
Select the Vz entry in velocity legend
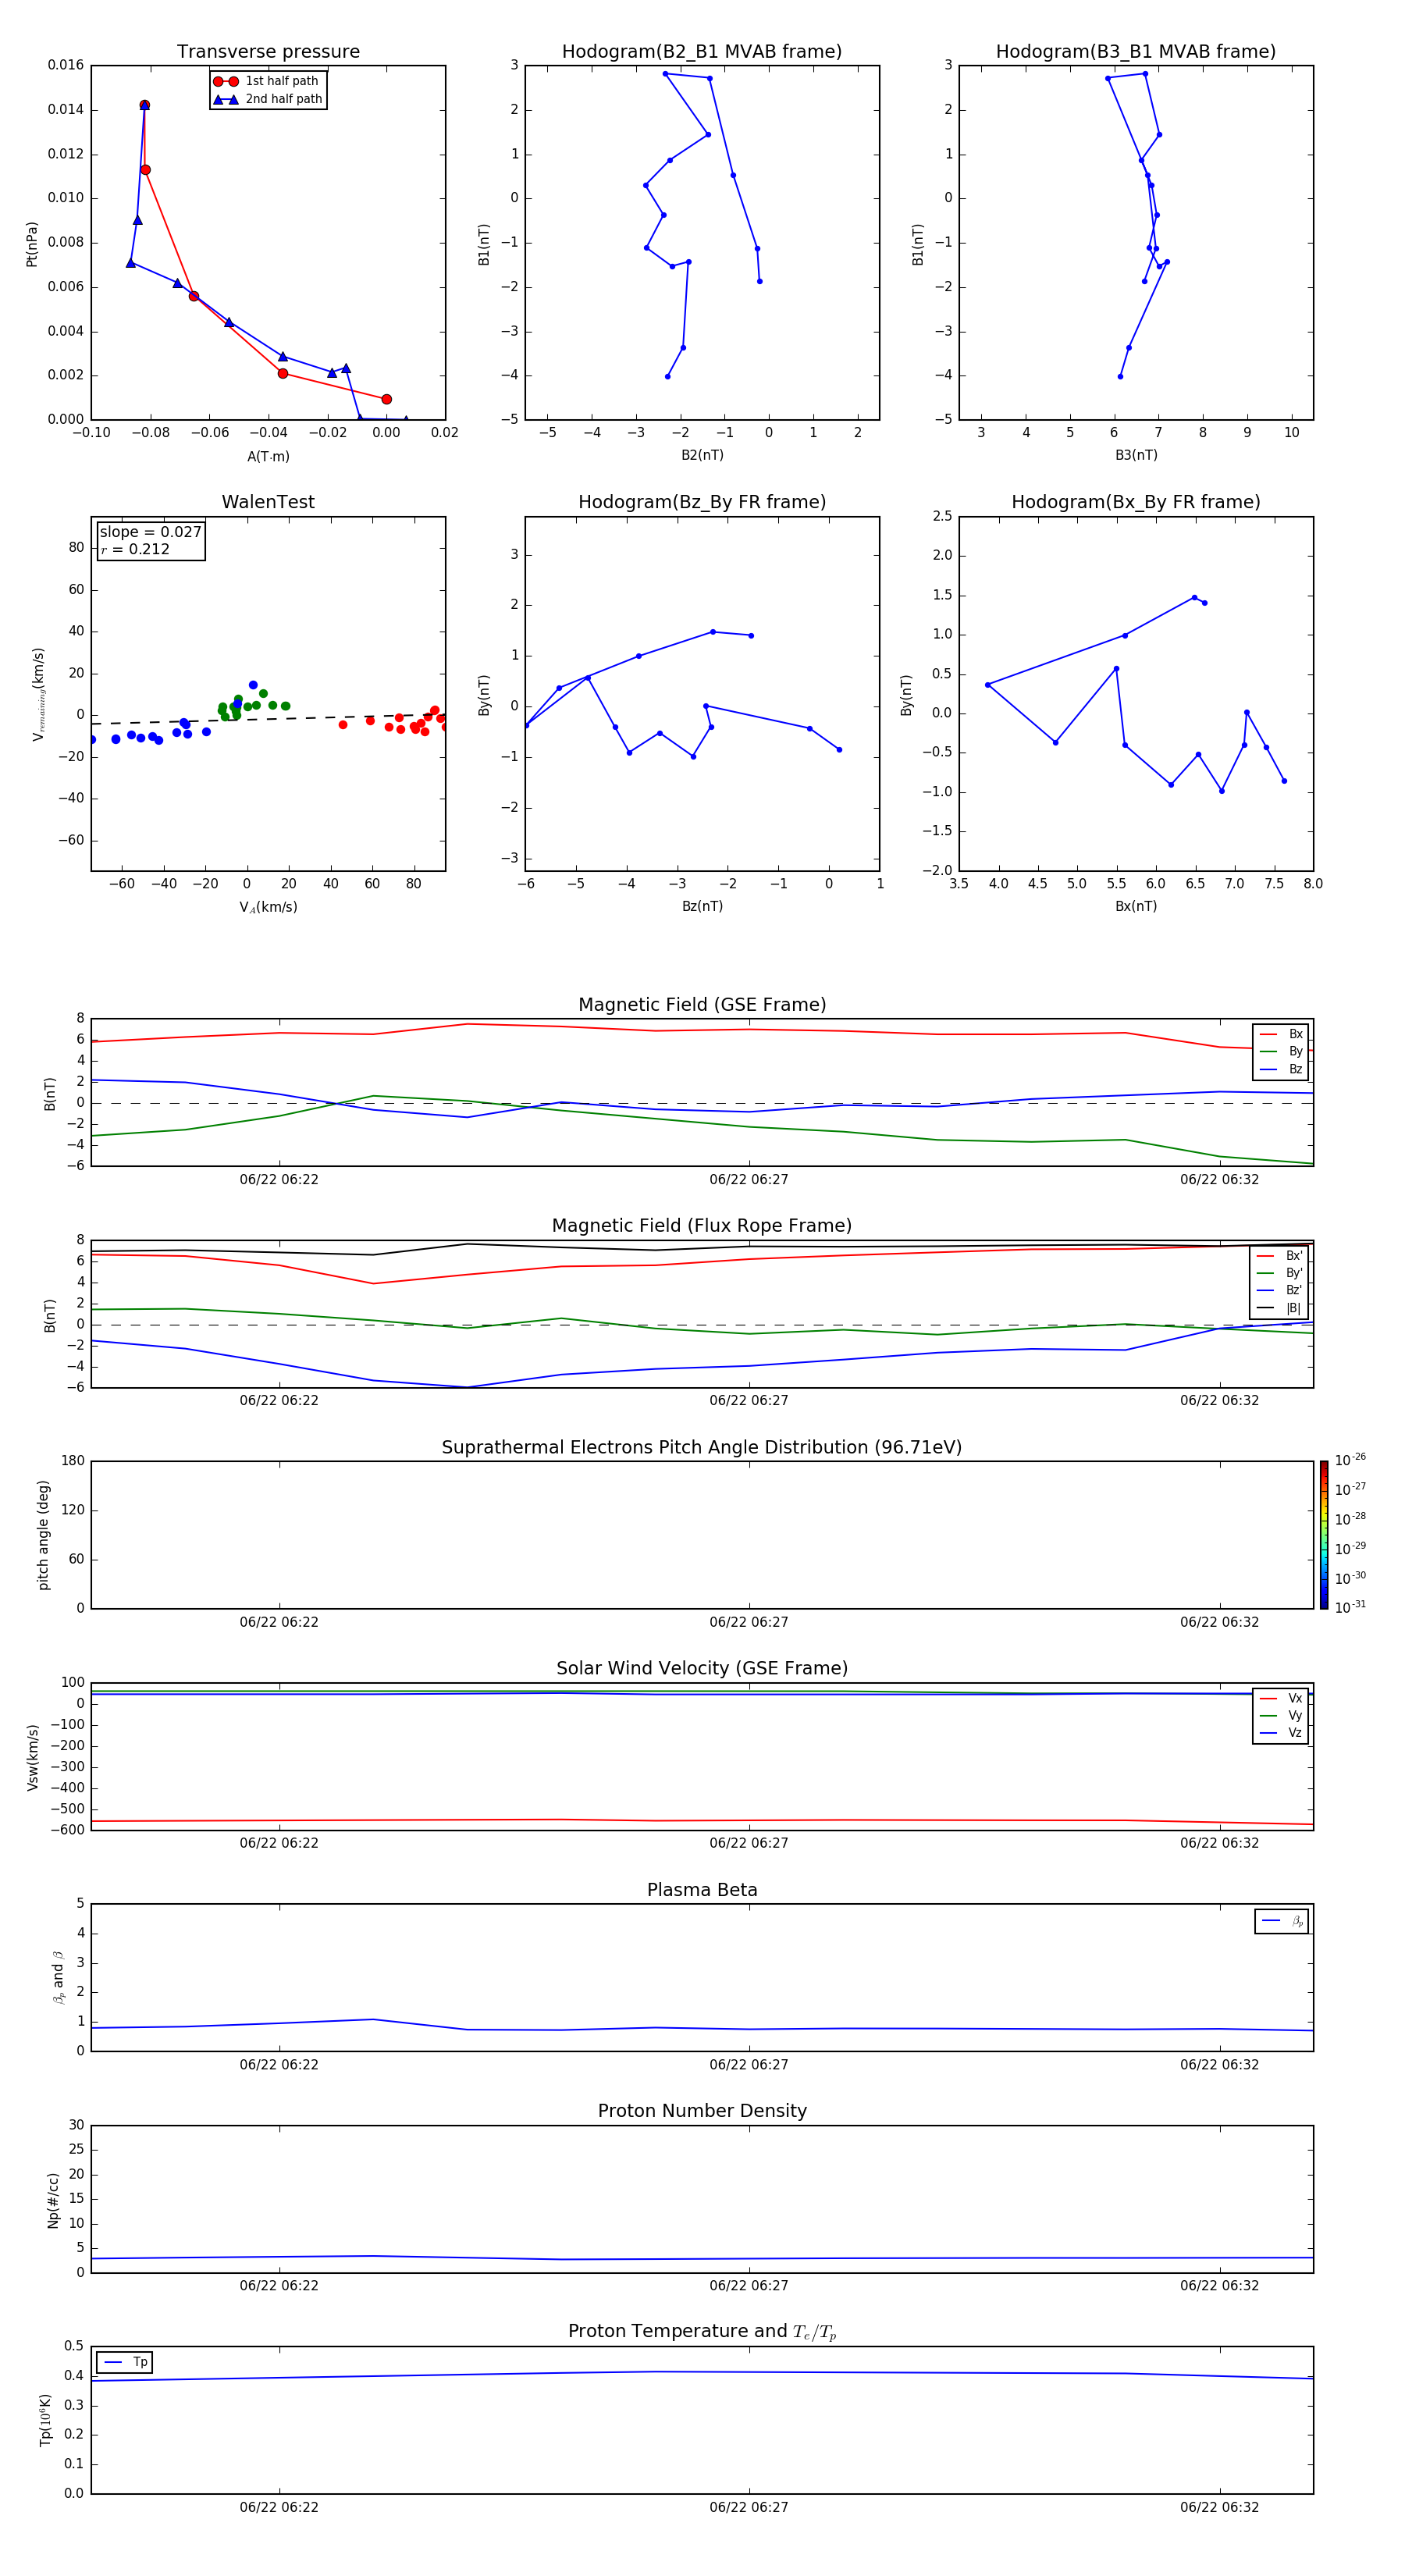click(x=1281, y=1733)
